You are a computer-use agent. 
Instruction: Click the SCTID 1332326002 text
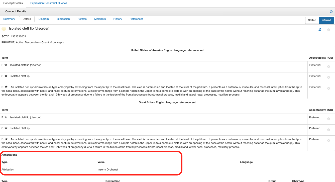[14, 36]
